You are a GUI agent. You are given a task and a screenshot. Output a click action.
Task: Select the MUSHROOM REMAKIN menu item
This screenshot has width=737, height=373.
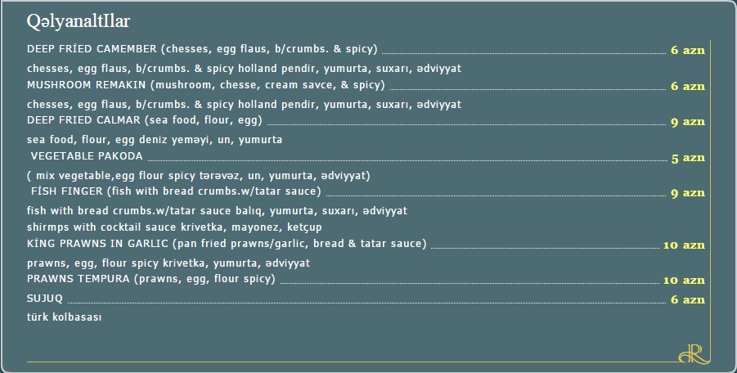click(x=206, y=85)
